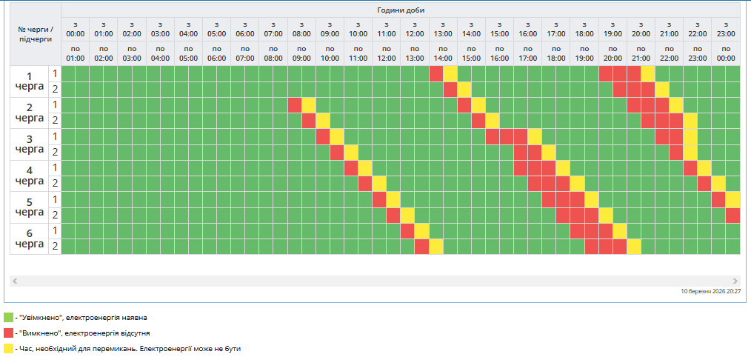Select the "з 00:00" column header
Viewport: 751px width, 357px height.
point(76,29)
